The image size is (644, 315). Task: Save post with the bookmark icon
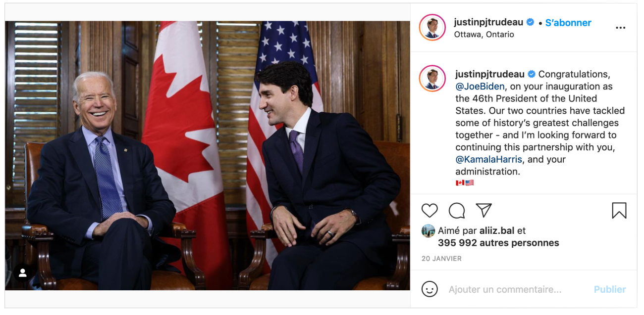tap(619, 211)
